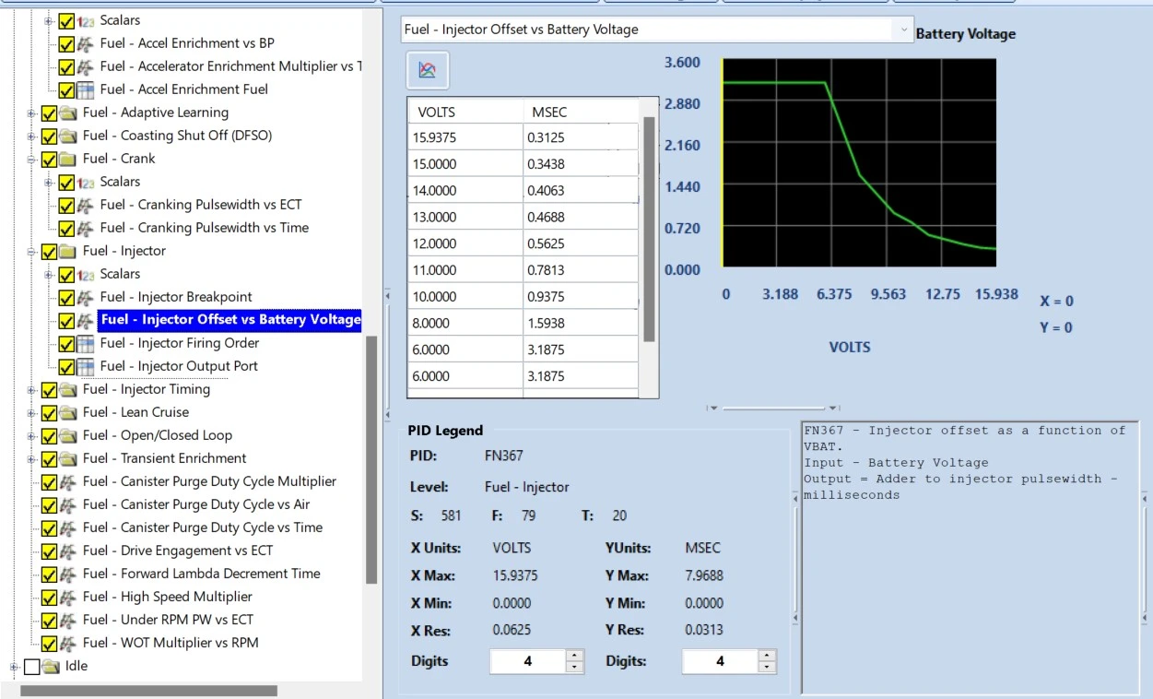Click folder icon of Fuel - Injector
The height and width of the screenshot is (699, 1153).
pos(69,251)
